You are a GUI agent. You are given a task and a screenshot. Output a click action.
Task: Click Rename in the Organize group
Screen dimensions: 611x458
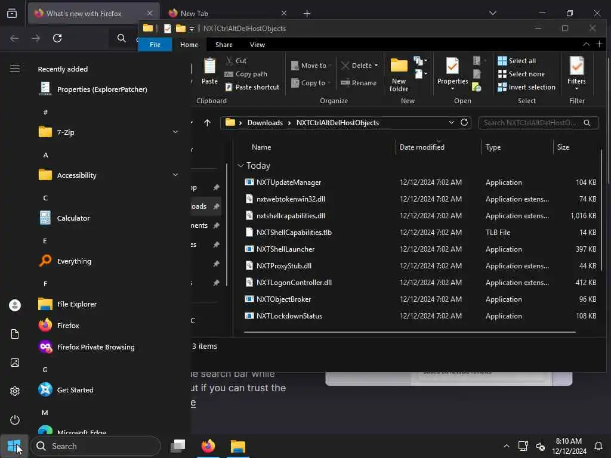pyautogui.click(x=358, y=82)
